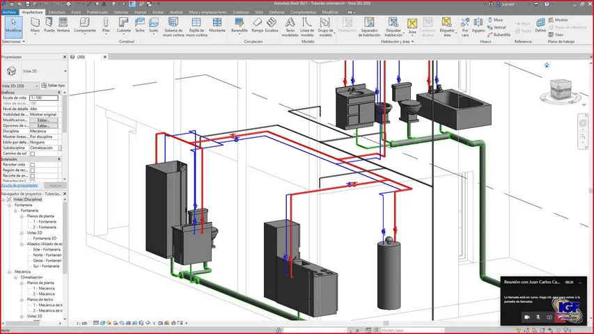
Task: Click Editar for Opciones de visualización
Action: click(x=44, y=126)
